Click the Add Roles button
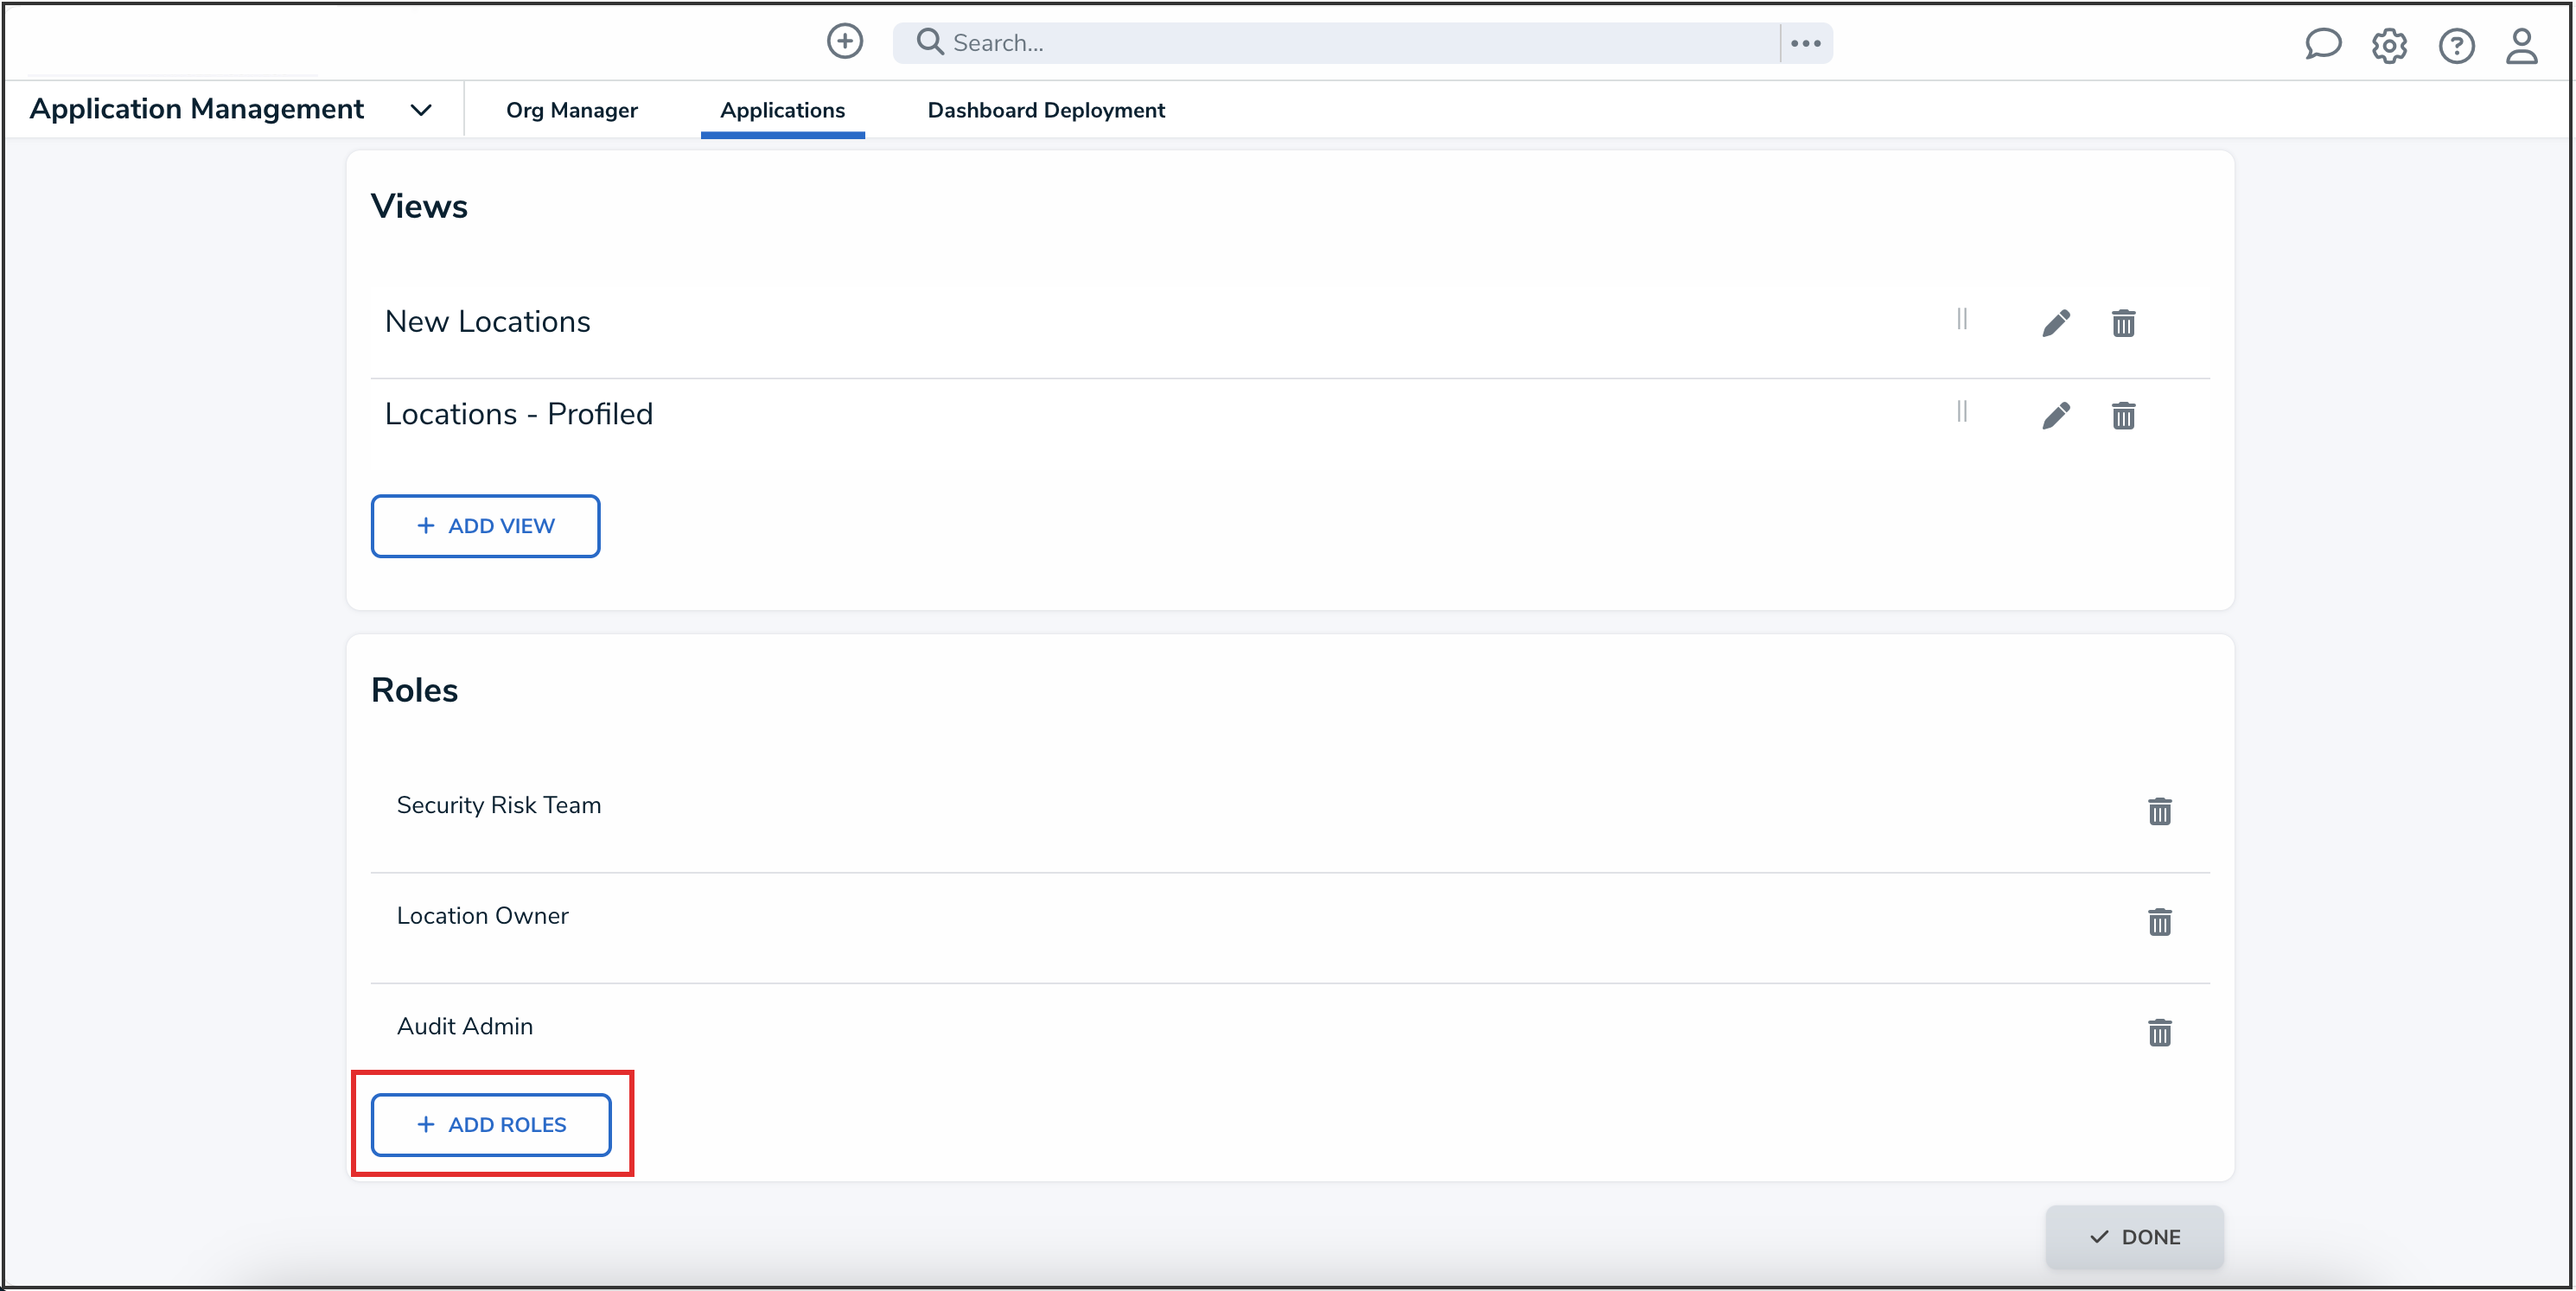Screen dimensions: 2576x1291 coord(491,1124)
